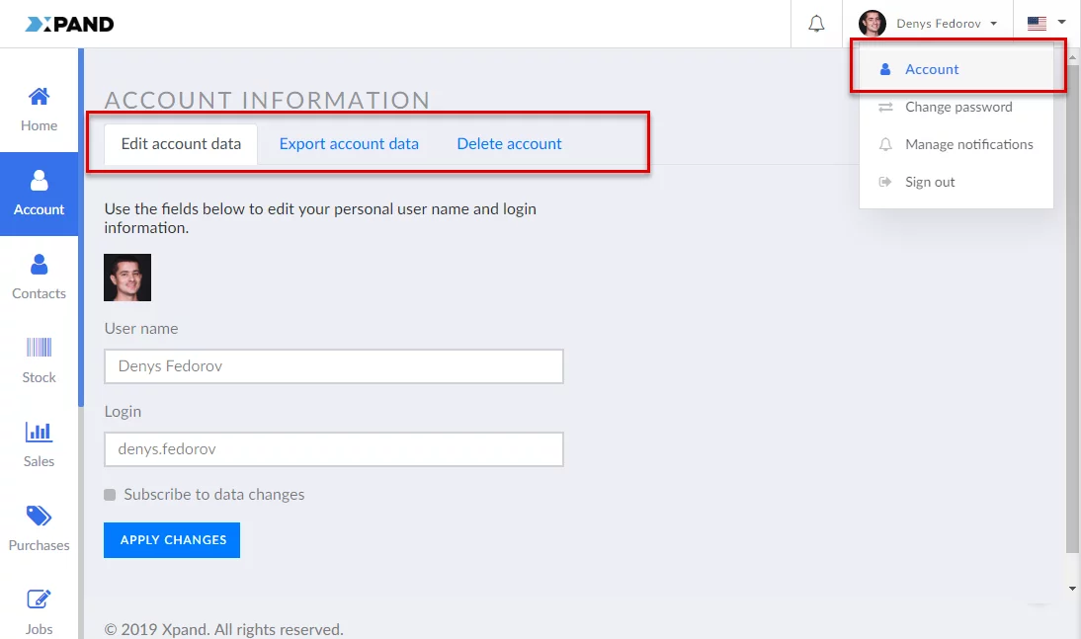
Task: Switch to Export account data tab
Action: click(x=349, y=144)
